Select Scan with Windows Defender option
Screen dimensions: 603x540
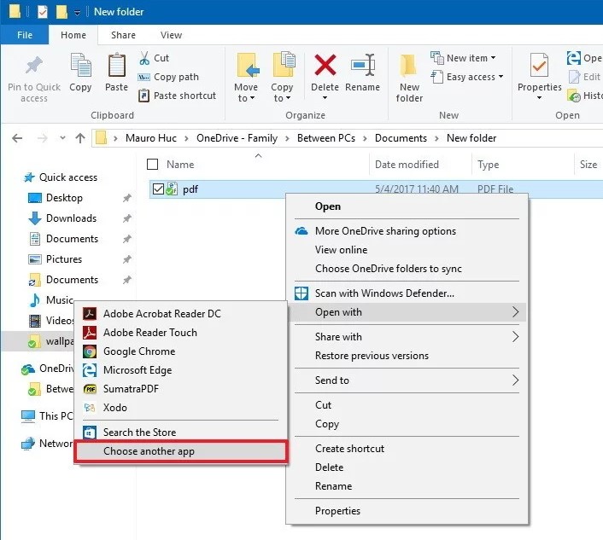(x=383, y=293)
